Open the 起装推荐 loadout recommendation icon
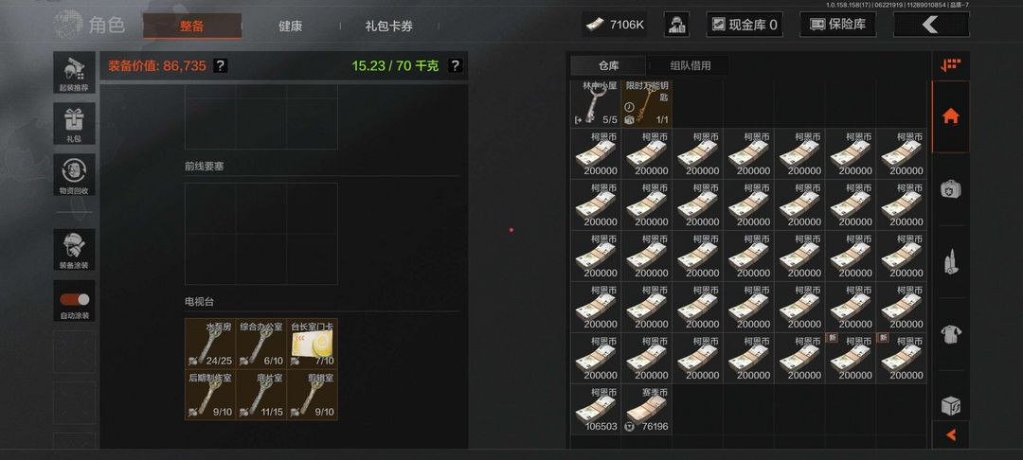 pos(74,72)
